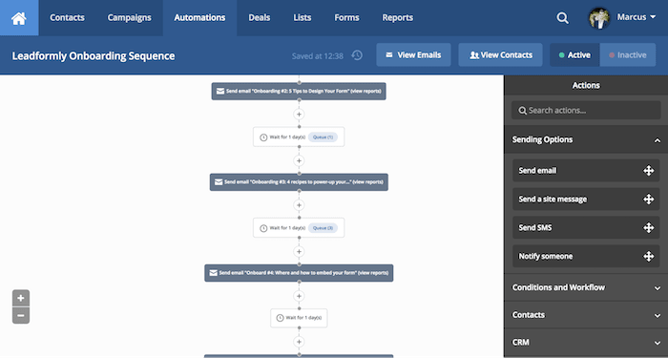The height and width of the screenshot is (358, 668).
Task: Zoom out the automation canvas
Action: tap(21, 316)
